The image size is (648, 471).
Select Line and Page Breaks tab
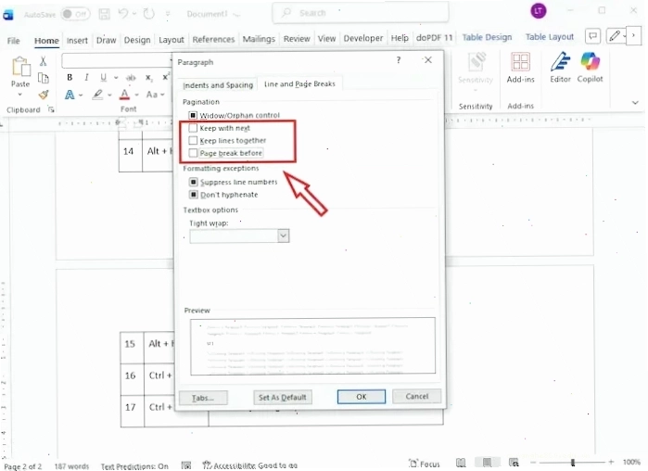[299, 83]
